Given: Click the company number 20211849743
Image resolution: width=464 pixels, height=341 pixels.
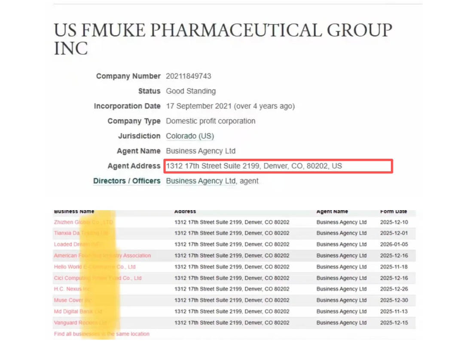Looking at the screenshot, I should pyautogui.click(x=188, y=76).
